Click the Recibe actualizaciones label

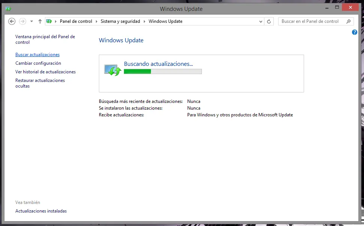(121, 115)
